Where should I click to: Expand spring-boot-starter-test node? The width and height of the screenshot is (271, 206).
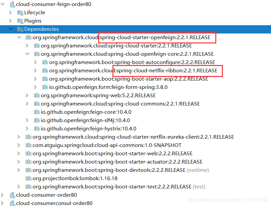[19, 187]
